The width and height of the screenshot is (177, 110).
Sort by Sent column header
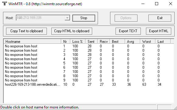(92, 42)
